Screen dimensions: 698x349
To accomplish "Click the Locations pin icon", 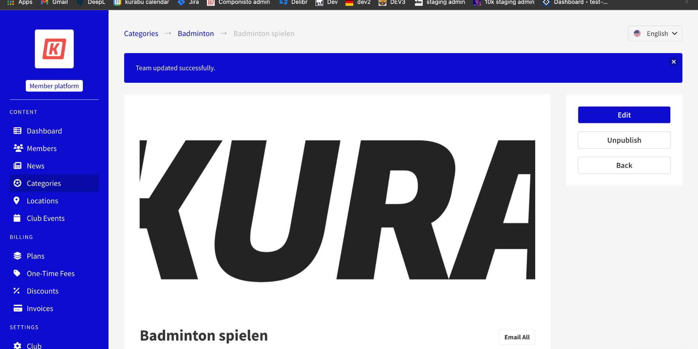I will (x=16, y=201).
